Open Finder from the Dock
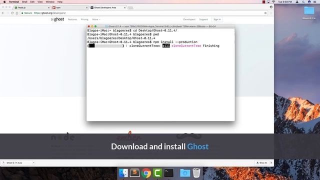The image size is (320, 180). click(123, 173)
